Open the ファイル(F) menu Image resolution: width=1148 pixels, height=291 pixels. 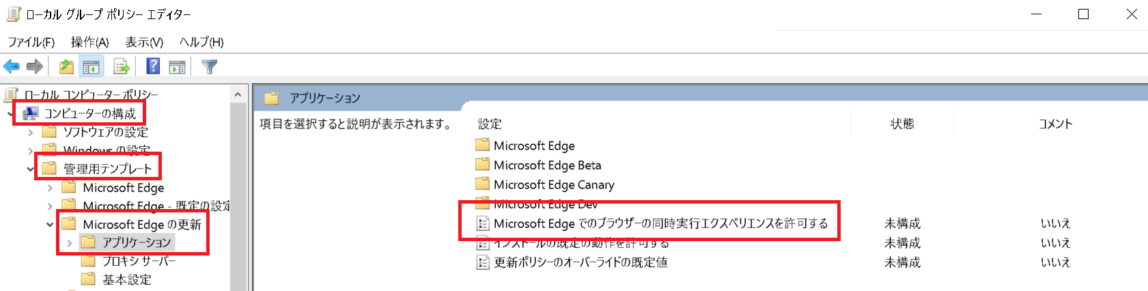(31, 42)
